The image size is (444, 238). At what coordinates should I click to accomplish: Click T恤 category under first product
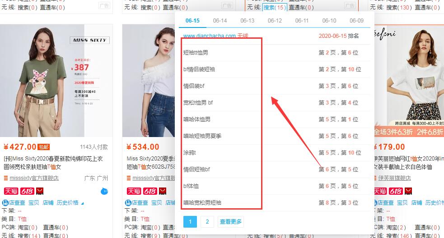coord(22,219)
